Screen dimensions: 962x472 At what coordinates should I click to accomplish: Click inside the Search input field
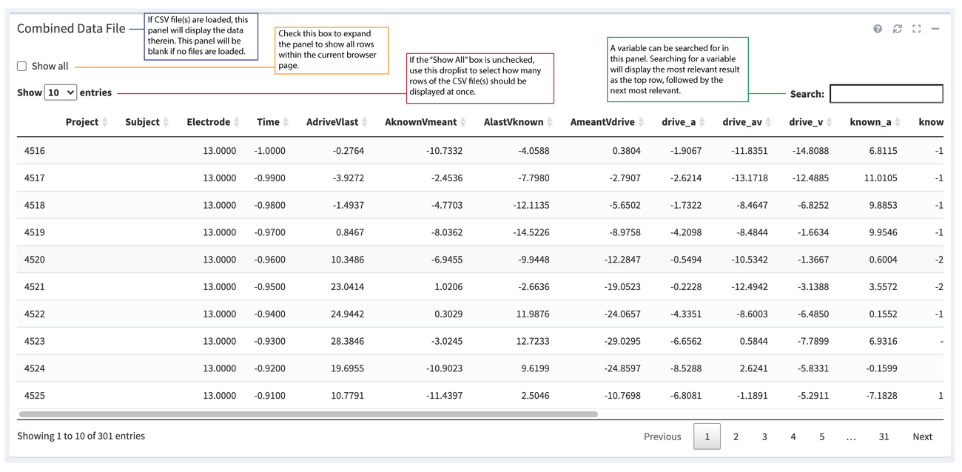[886, 94]
